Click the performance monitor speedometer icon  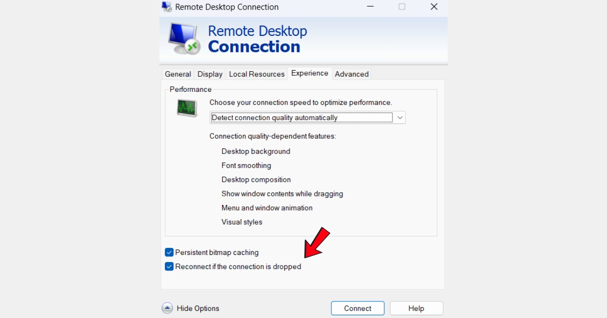(188, 107)
